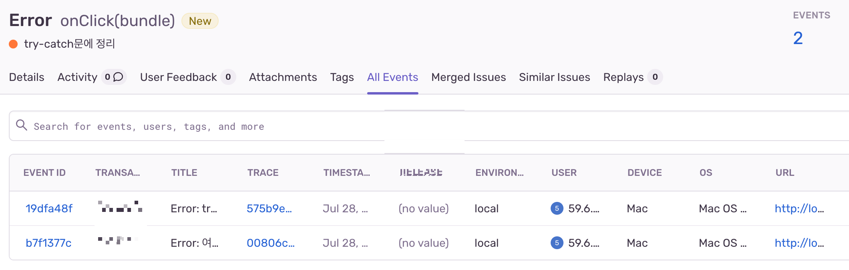849x270 pixels.
Task: Open the Details tab
Action: pyautogui.click(x=27, y=77)
